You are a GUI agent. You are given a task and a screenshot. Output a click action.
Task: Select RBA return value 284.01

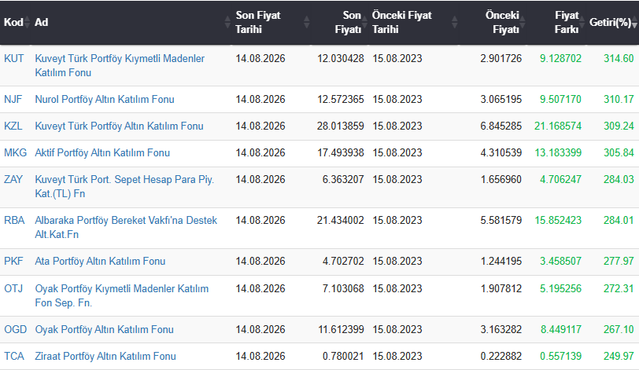coord(619,221)
